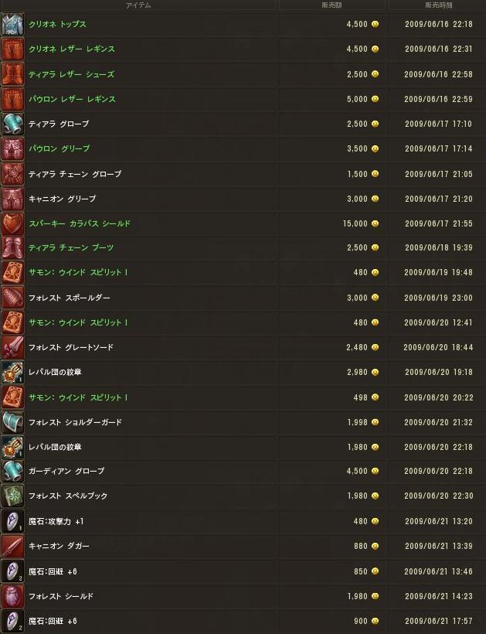Click the サモン: ウインド スピリット entry priced 498
Viewport: 486px width, 634px height.
pos(78,397)
